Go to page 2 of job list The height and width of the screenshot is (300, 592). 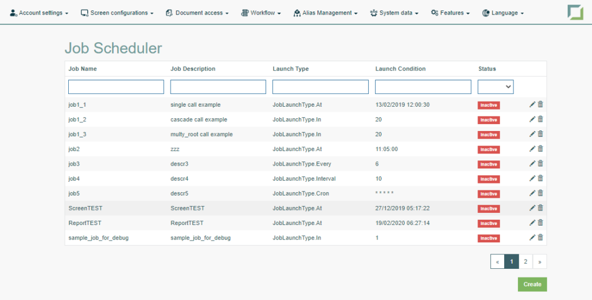click(526, 261)
